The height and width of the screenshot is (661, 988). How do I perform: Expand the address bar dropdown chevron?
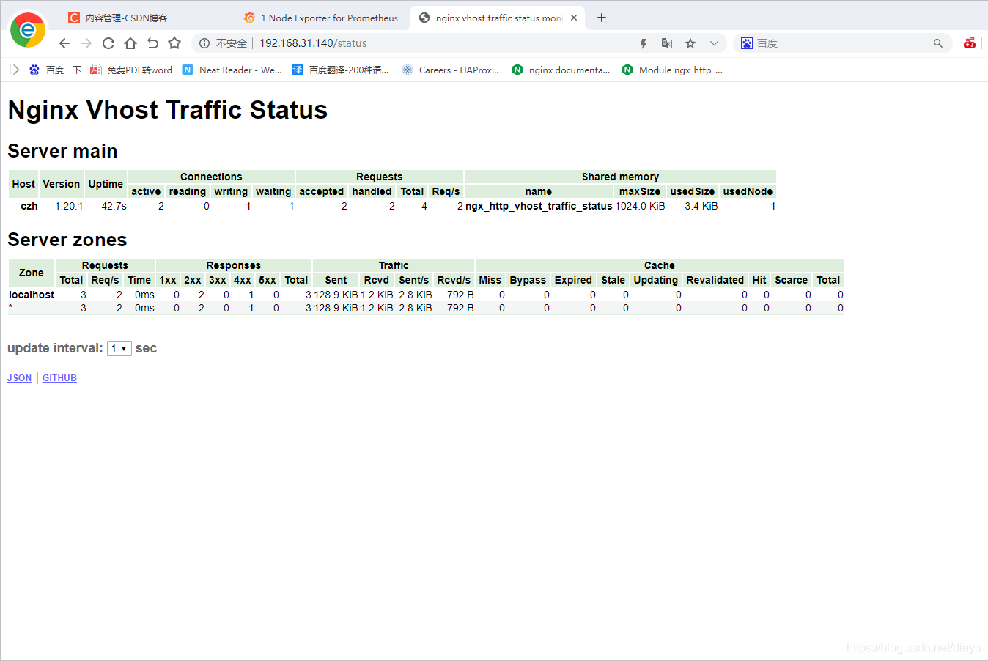point(714,43)
